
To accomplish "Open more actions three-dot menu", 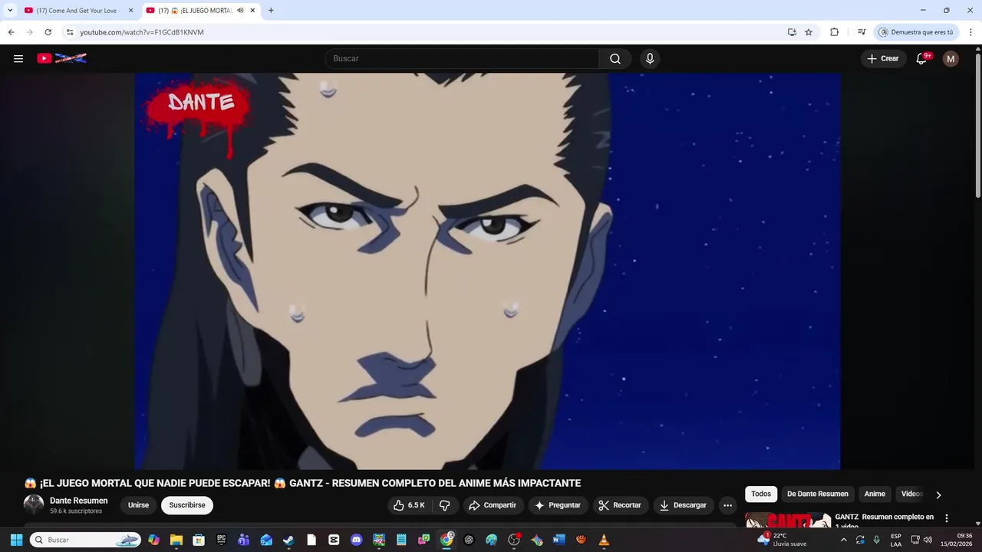I will pos(727,505).
